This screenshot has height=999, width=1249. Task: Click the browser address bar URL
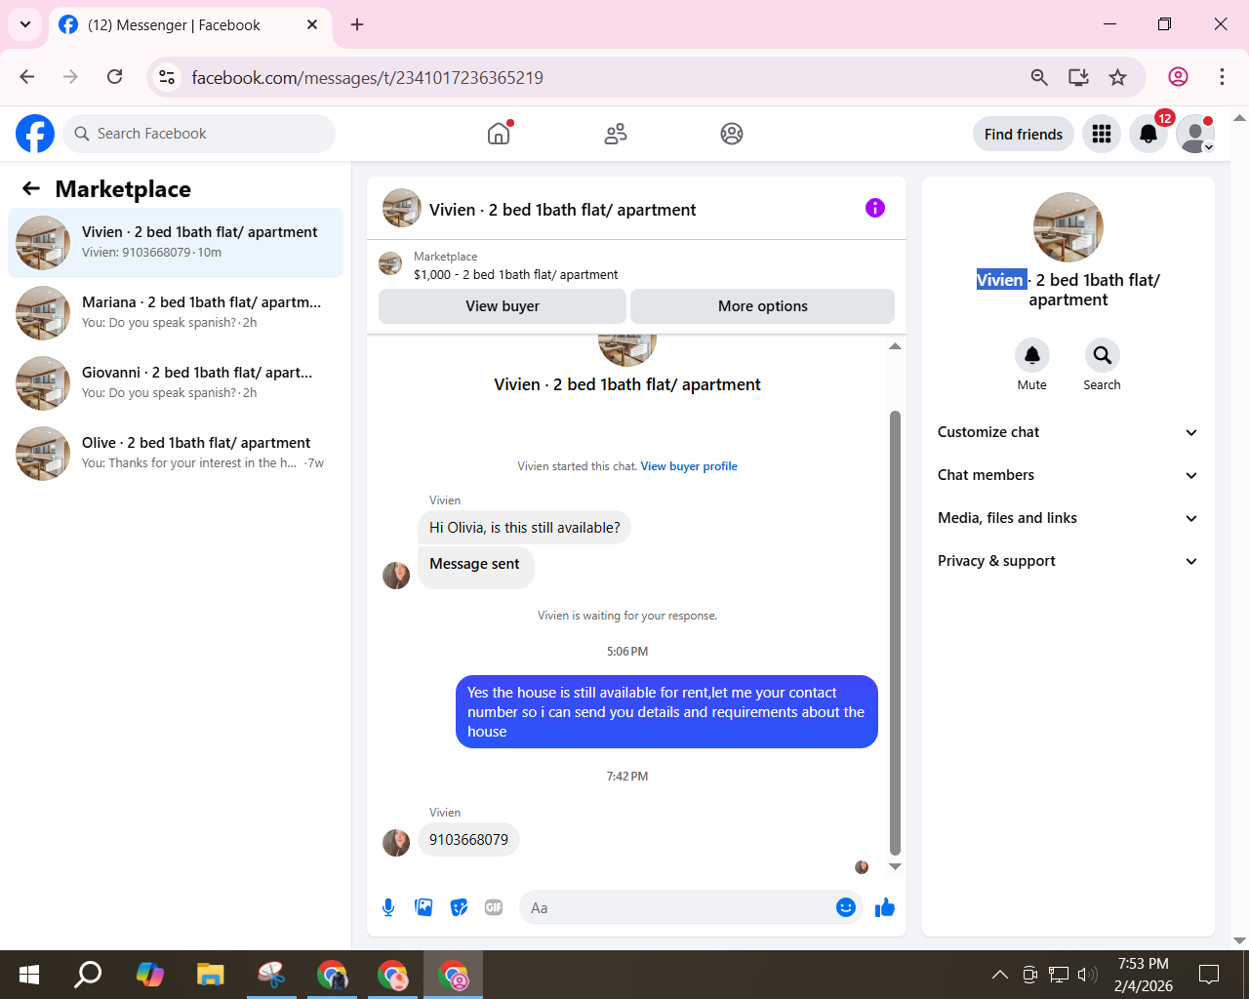[x=367, y=77]
